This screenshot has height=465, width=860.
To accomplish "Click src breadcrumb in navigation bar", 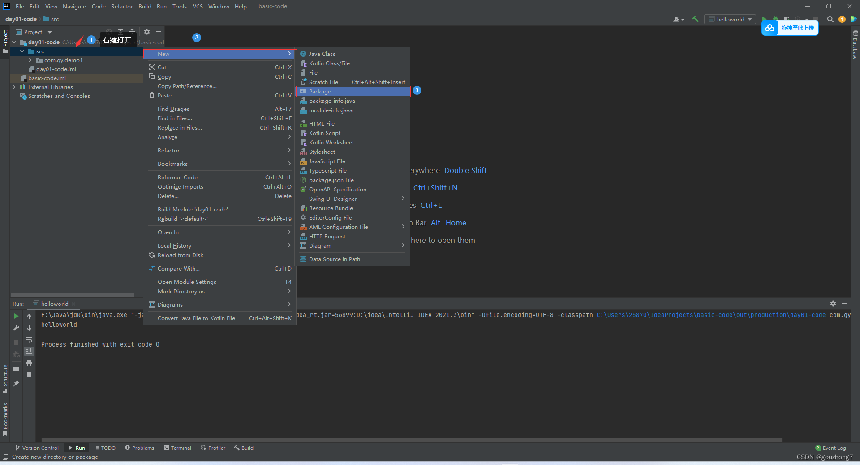I will [51, 19].
